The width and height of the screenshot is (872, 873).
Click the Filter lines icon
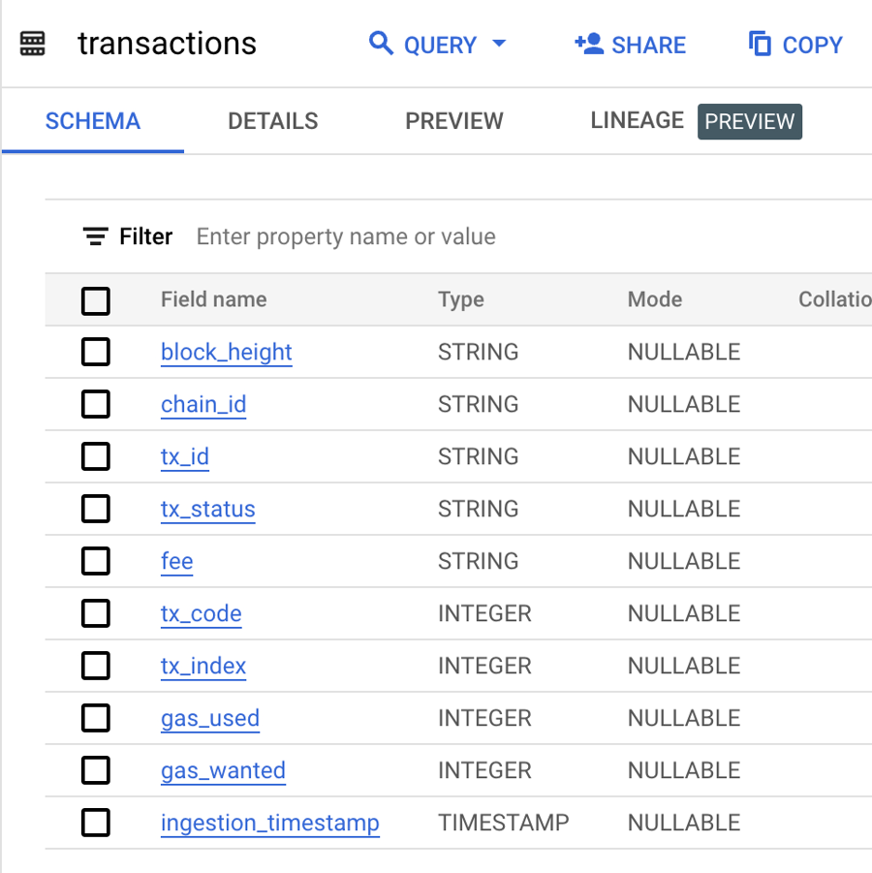point(95,236)
